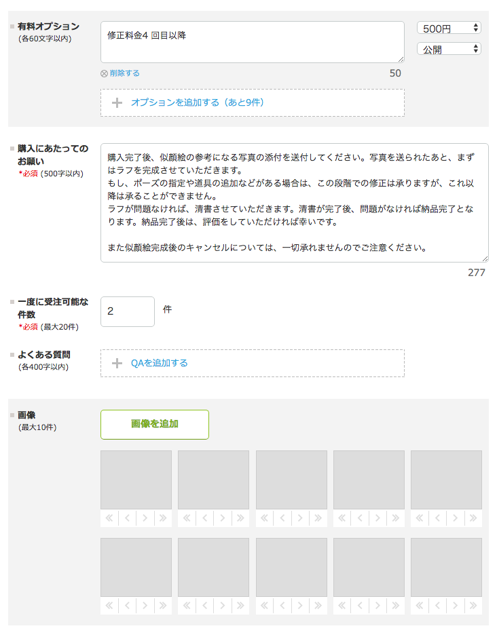
Task: Move fifth top-row thumbnail to the front
Action: (420, 518)
